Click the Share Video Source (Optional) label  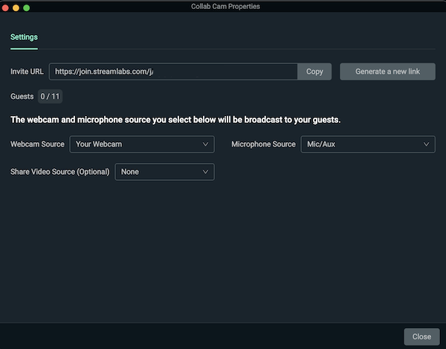60,172
